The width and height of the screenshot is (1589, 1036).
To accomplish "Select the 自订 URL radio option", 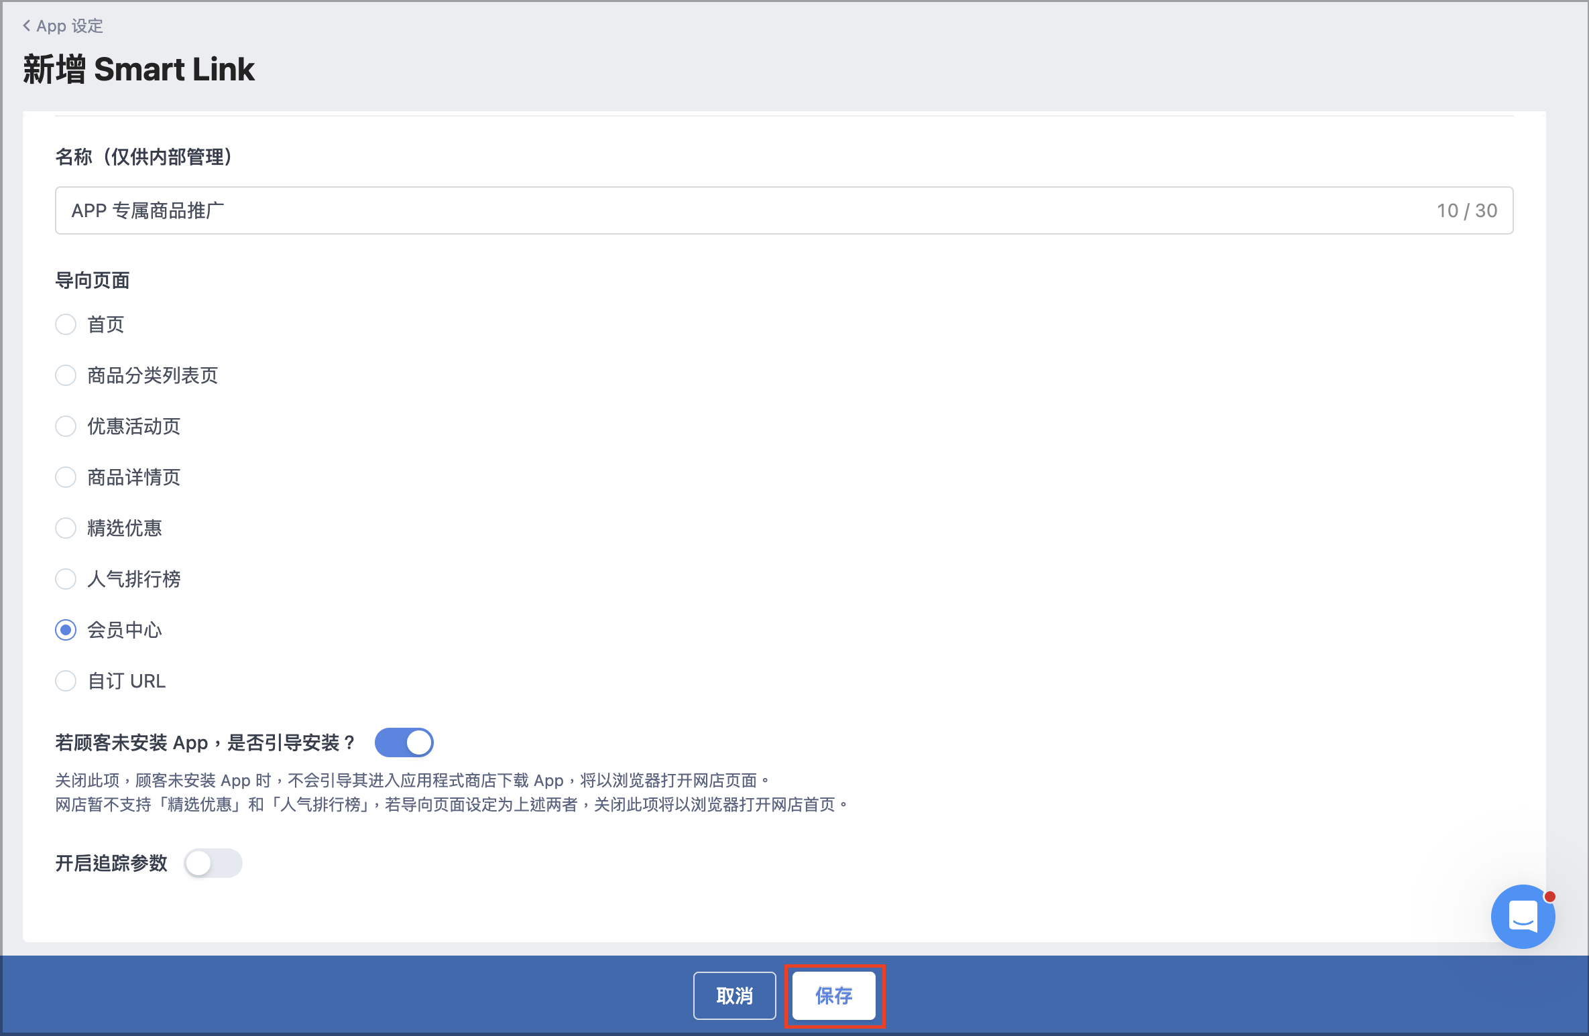I will [66, 682].
